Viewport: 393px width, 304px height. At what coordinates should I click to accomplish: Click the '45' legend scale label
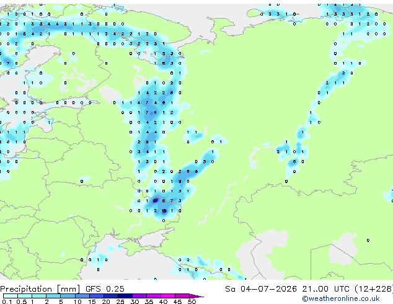[x=177, y=302]
